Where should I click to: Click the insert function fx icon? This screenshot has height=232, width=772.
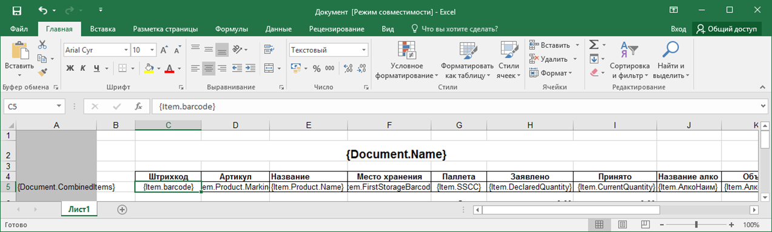pyautogui.click(x=138, y=106)
